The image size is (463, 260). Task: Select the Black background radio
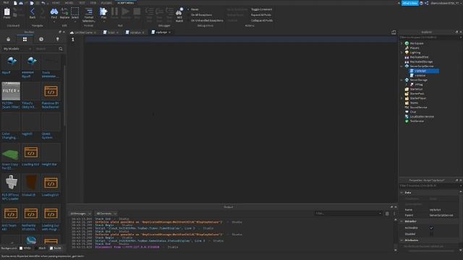coord(36,248)
